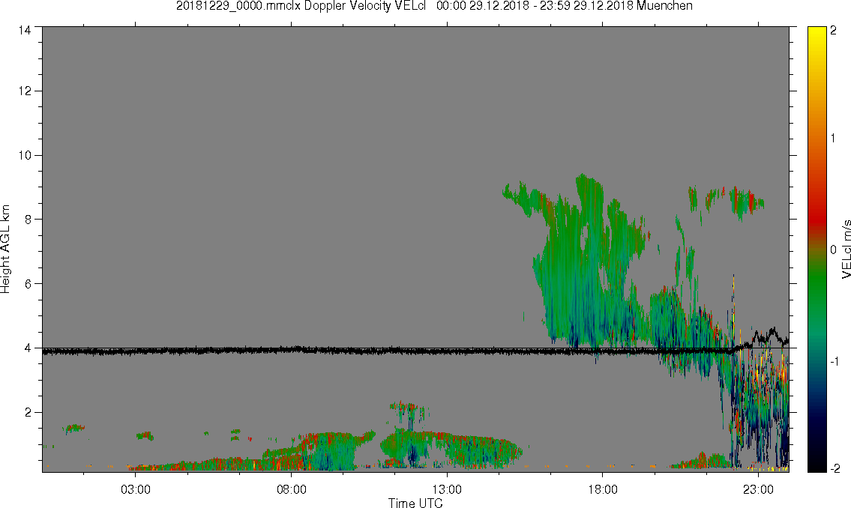Click the 'Time UTC' x-axis label
The height and width of the screenshot is (508, 851).
coord(415,503)
